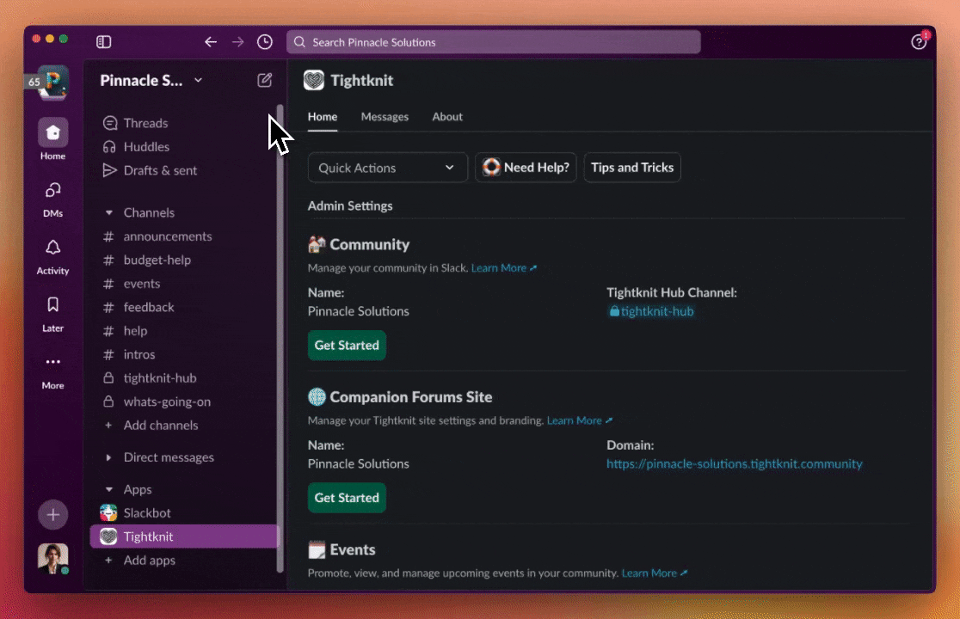
Task: Go back with the left arrow
Action: click(211, 41)
